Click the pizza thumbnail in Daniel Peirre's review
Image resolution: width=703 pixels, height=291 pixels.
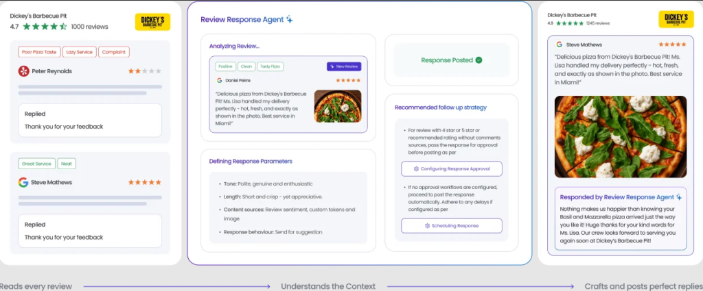pos(337,106)
